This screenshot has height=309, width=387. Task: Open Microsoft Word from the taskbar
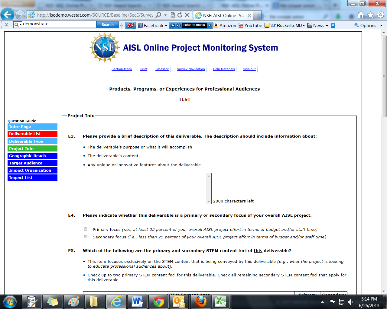(137, 302)
